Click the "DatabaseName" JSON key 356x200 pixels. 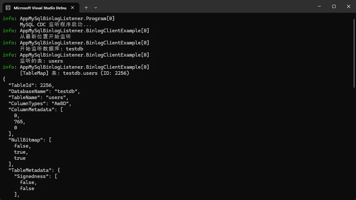coord(28,91)
